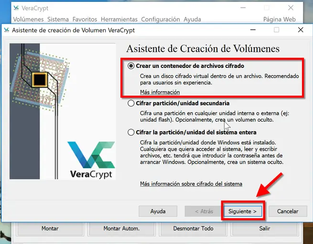This screenshot has height=244, width=313.
Task: Open the Configuración menu
Action: coord(161,20)
